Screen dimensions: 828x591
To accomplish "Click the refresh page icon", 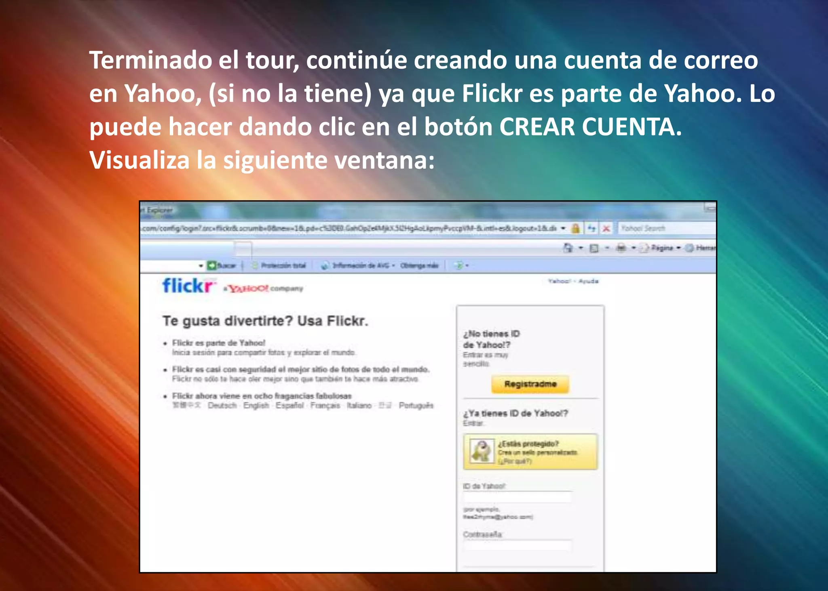I will pyautogui.click(x=591, y=228).
